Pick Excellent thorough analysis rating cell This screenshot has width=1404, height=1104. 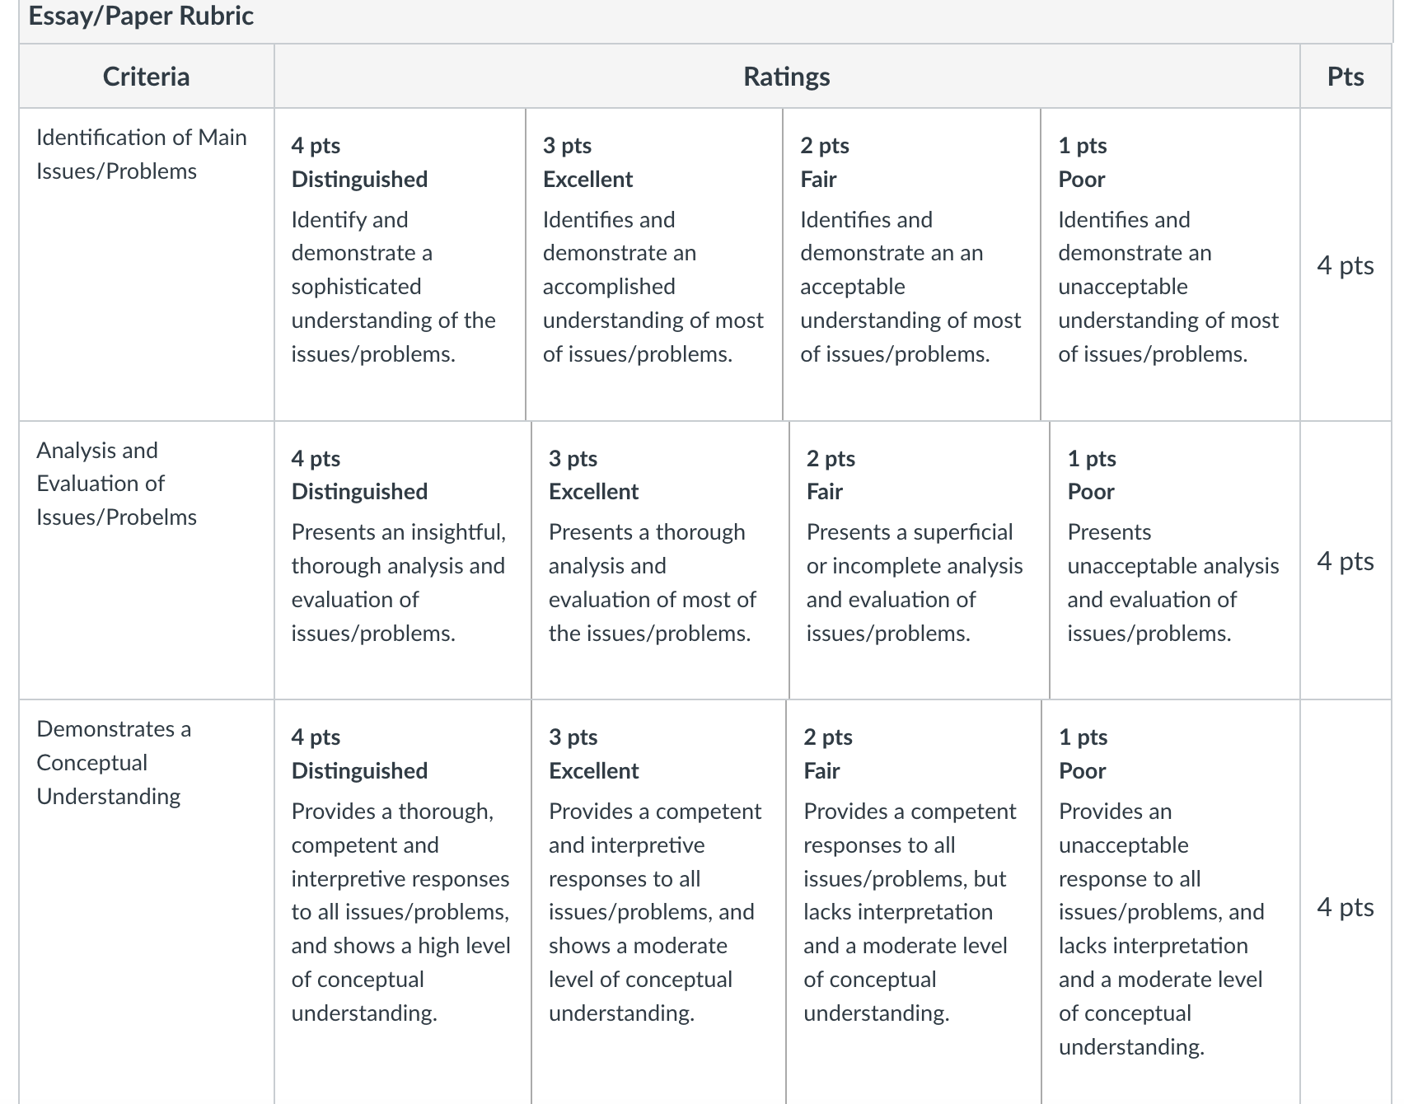[661, 560]
